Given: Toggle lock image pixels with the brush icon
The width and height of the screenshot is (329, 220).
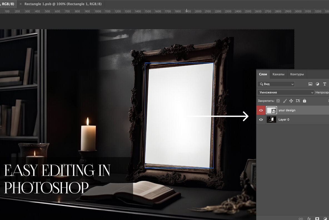Looking at the screenshot, I should click(284, 101).
